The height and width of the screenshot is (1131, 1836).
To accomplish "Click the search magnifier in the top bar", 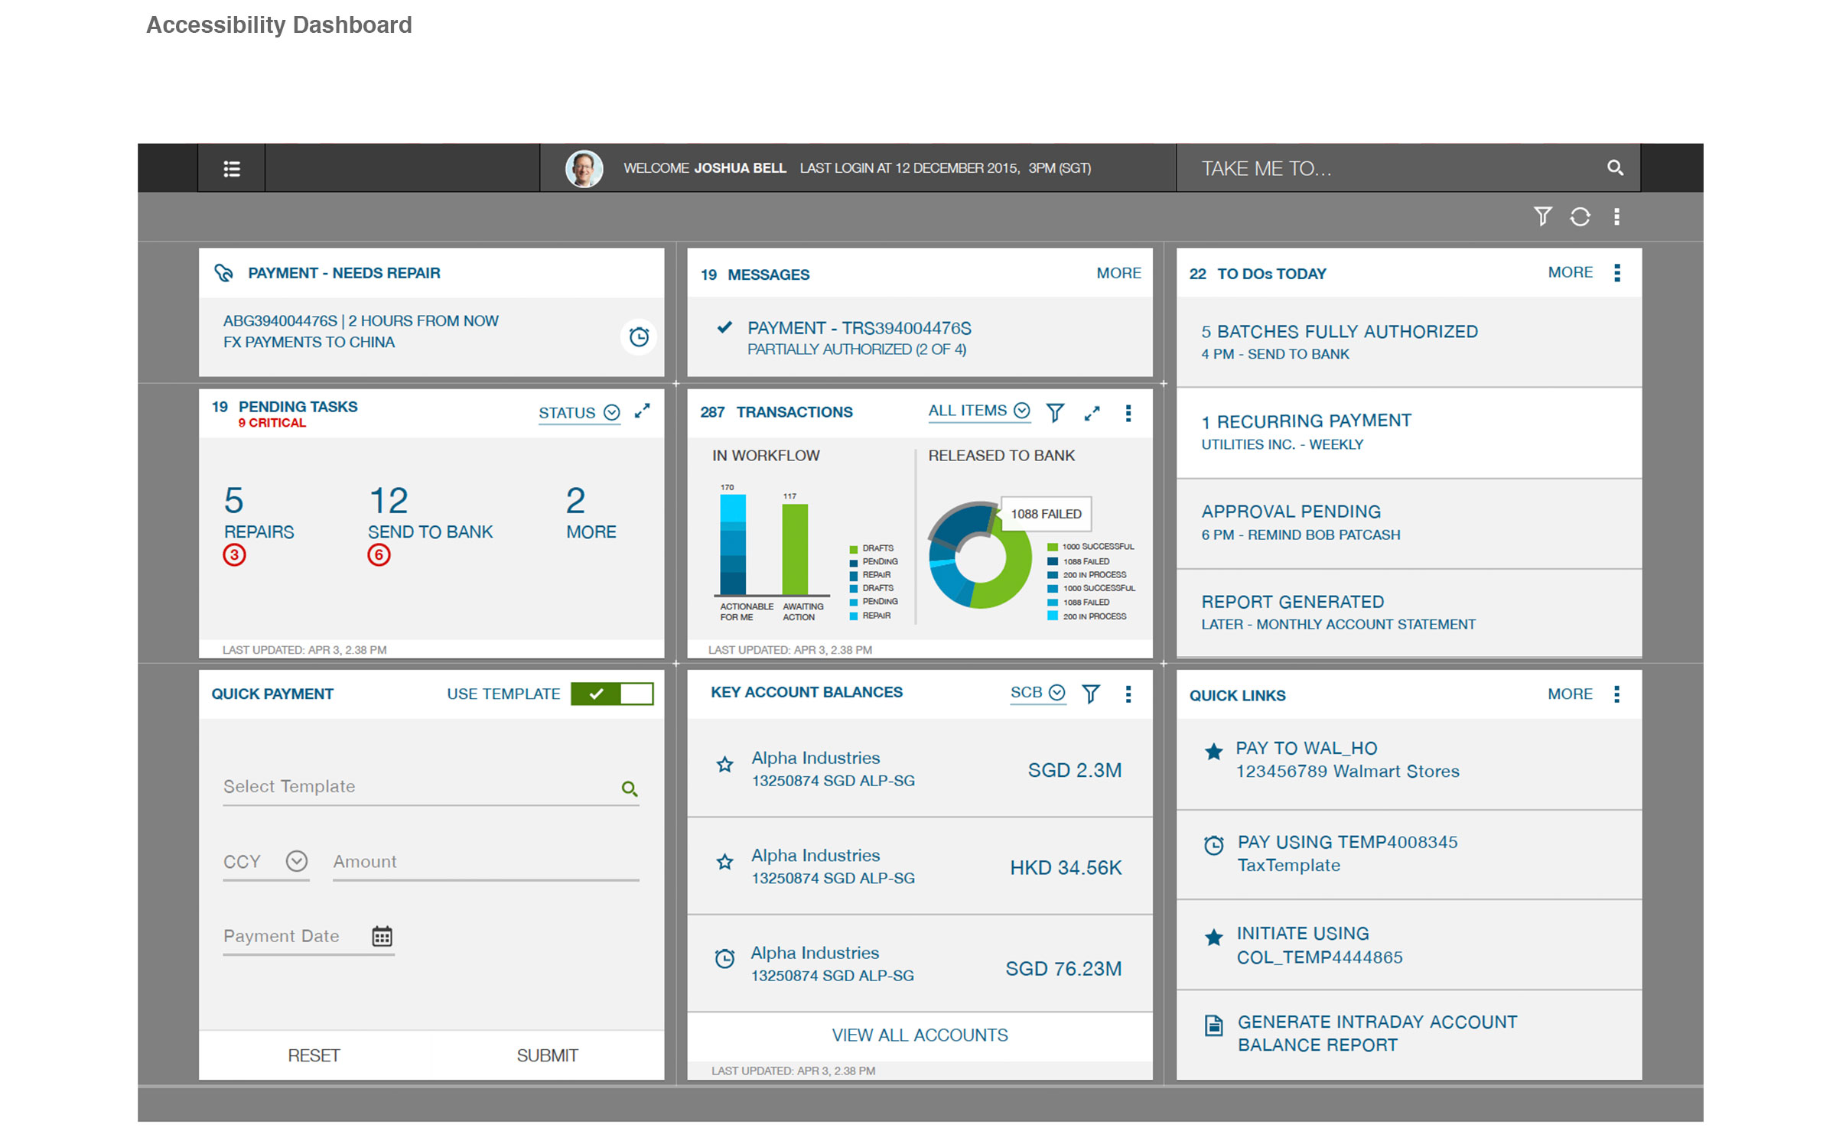I will point(1616,167).
